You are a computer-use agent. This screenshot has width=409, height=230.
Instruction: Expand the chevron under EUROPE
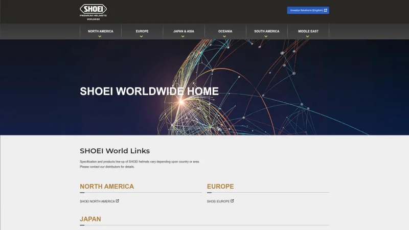coord(142,36)
